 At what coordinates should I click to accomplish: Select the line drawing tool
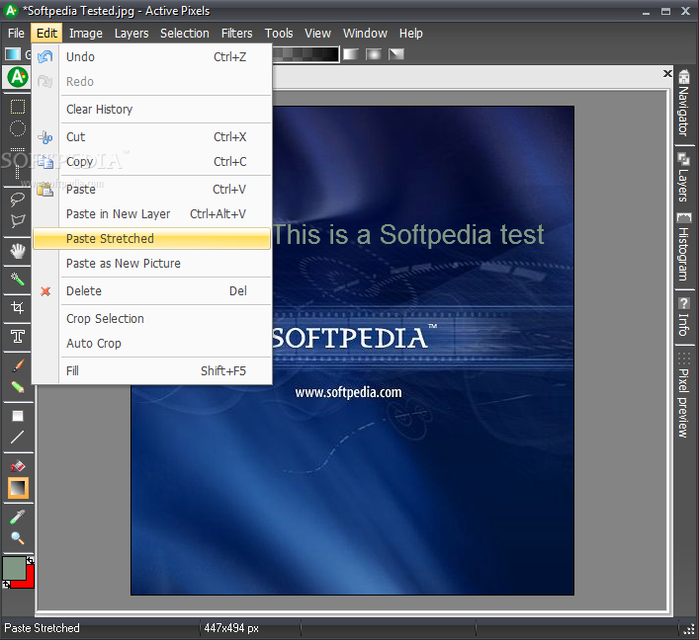click(18, 438)
